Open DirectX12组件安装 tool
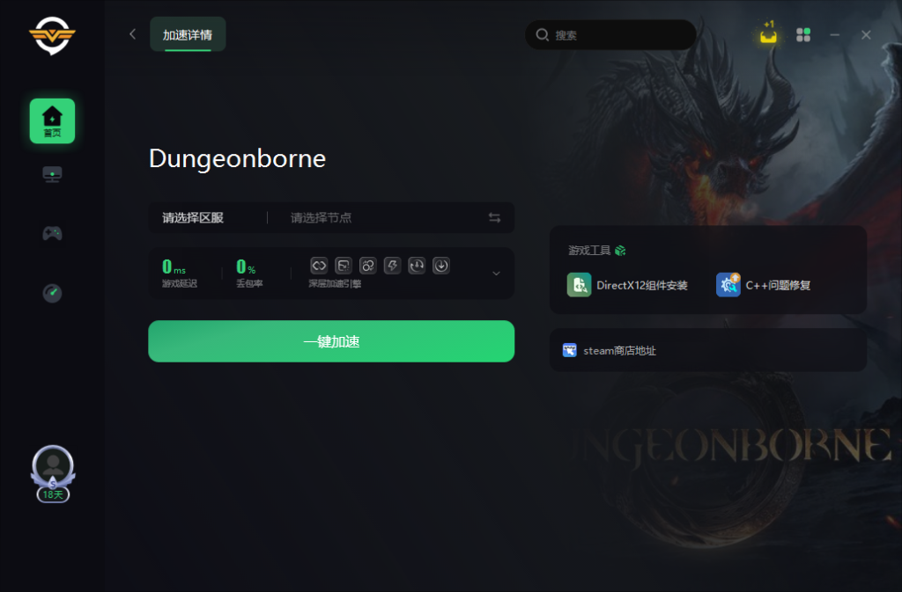Image resolution: width=902 pixels, height=592 pixels. (x=627, y=285)
